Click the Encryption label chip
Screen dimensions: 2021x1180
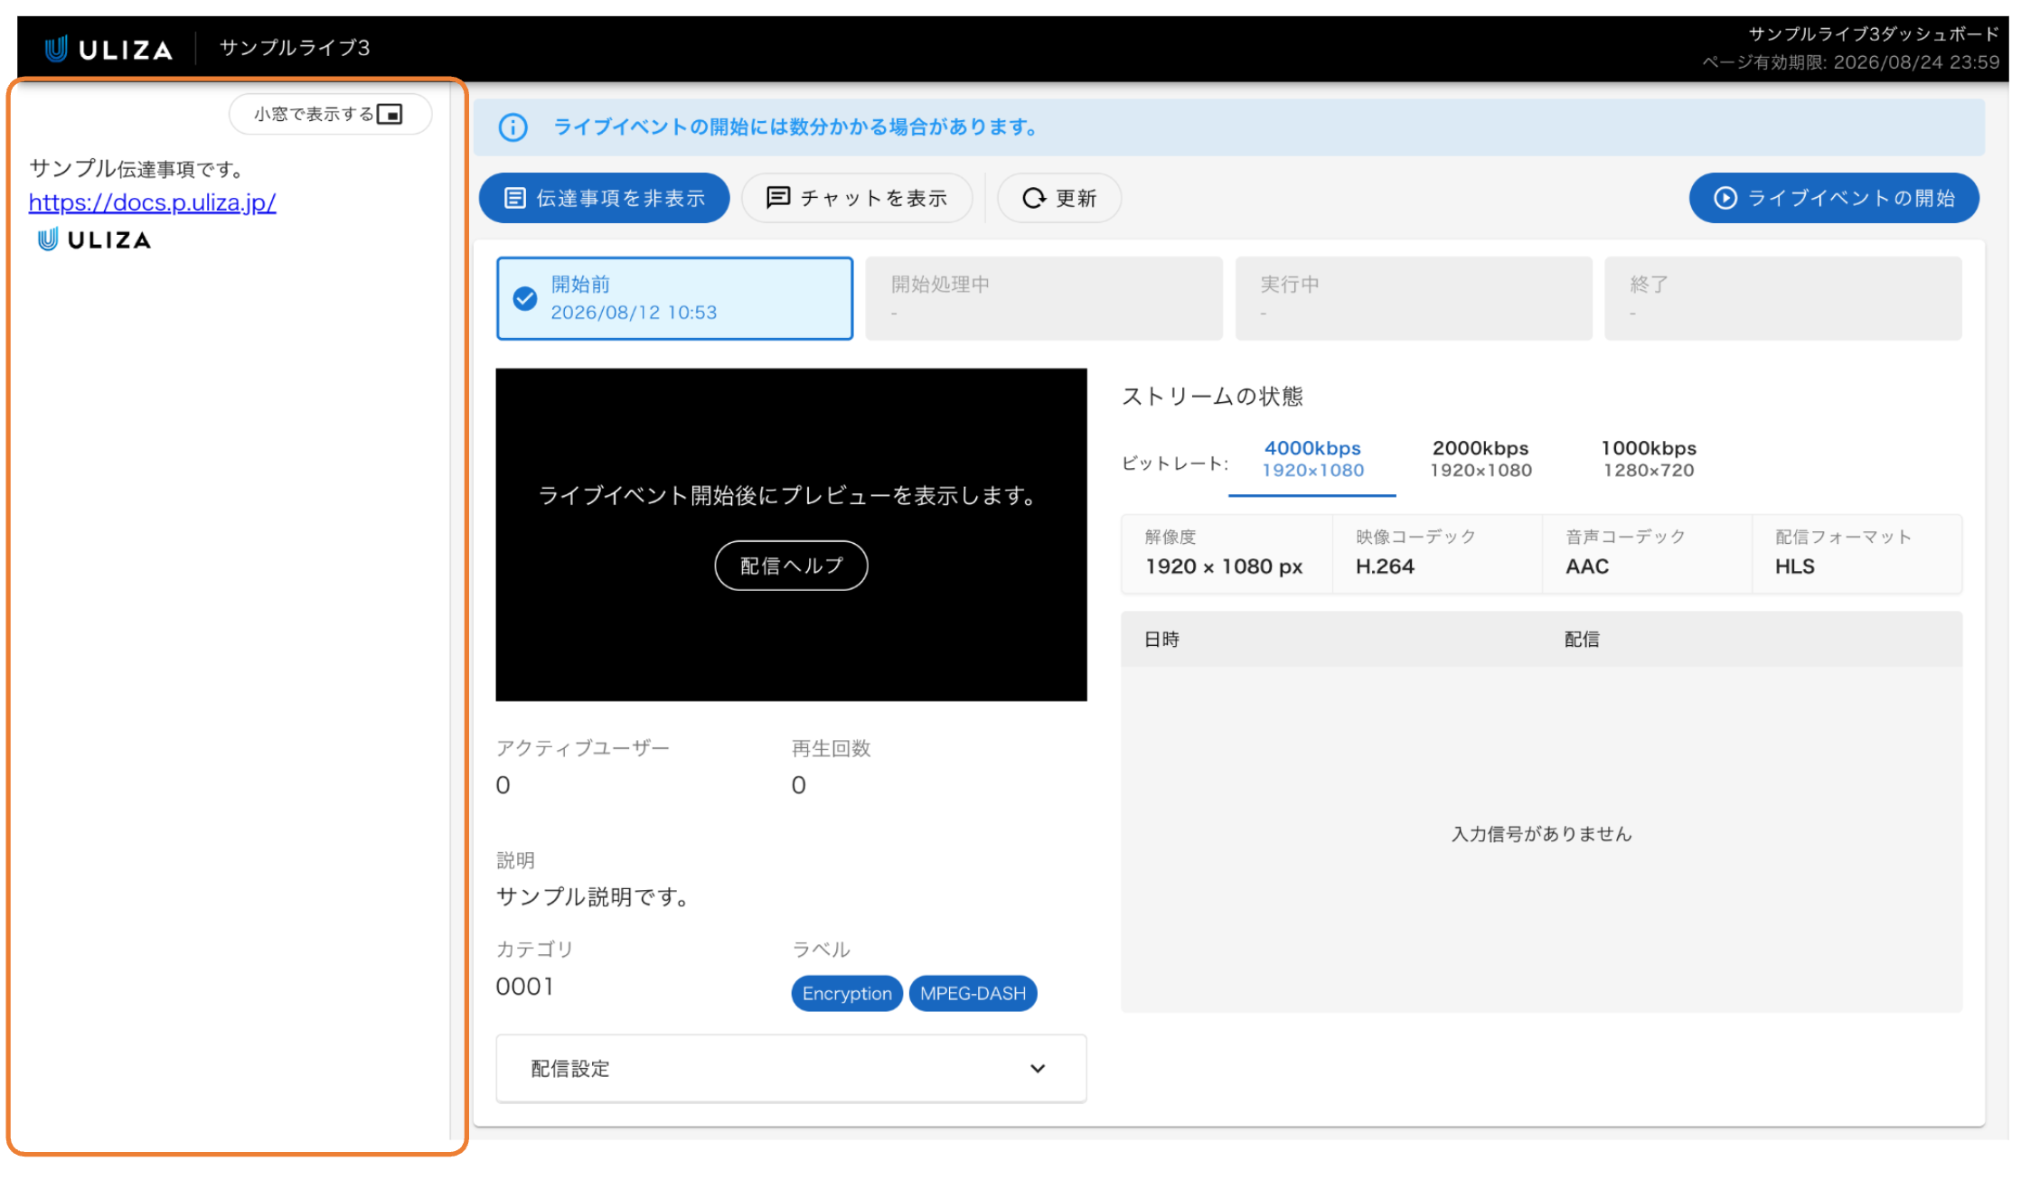point(847,994)
